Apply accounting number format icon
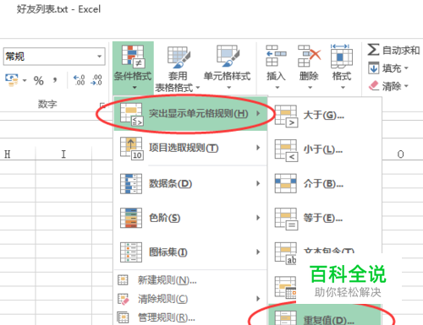Image resolution: width=423 pixels, height=325 pixels. [12, 80]
